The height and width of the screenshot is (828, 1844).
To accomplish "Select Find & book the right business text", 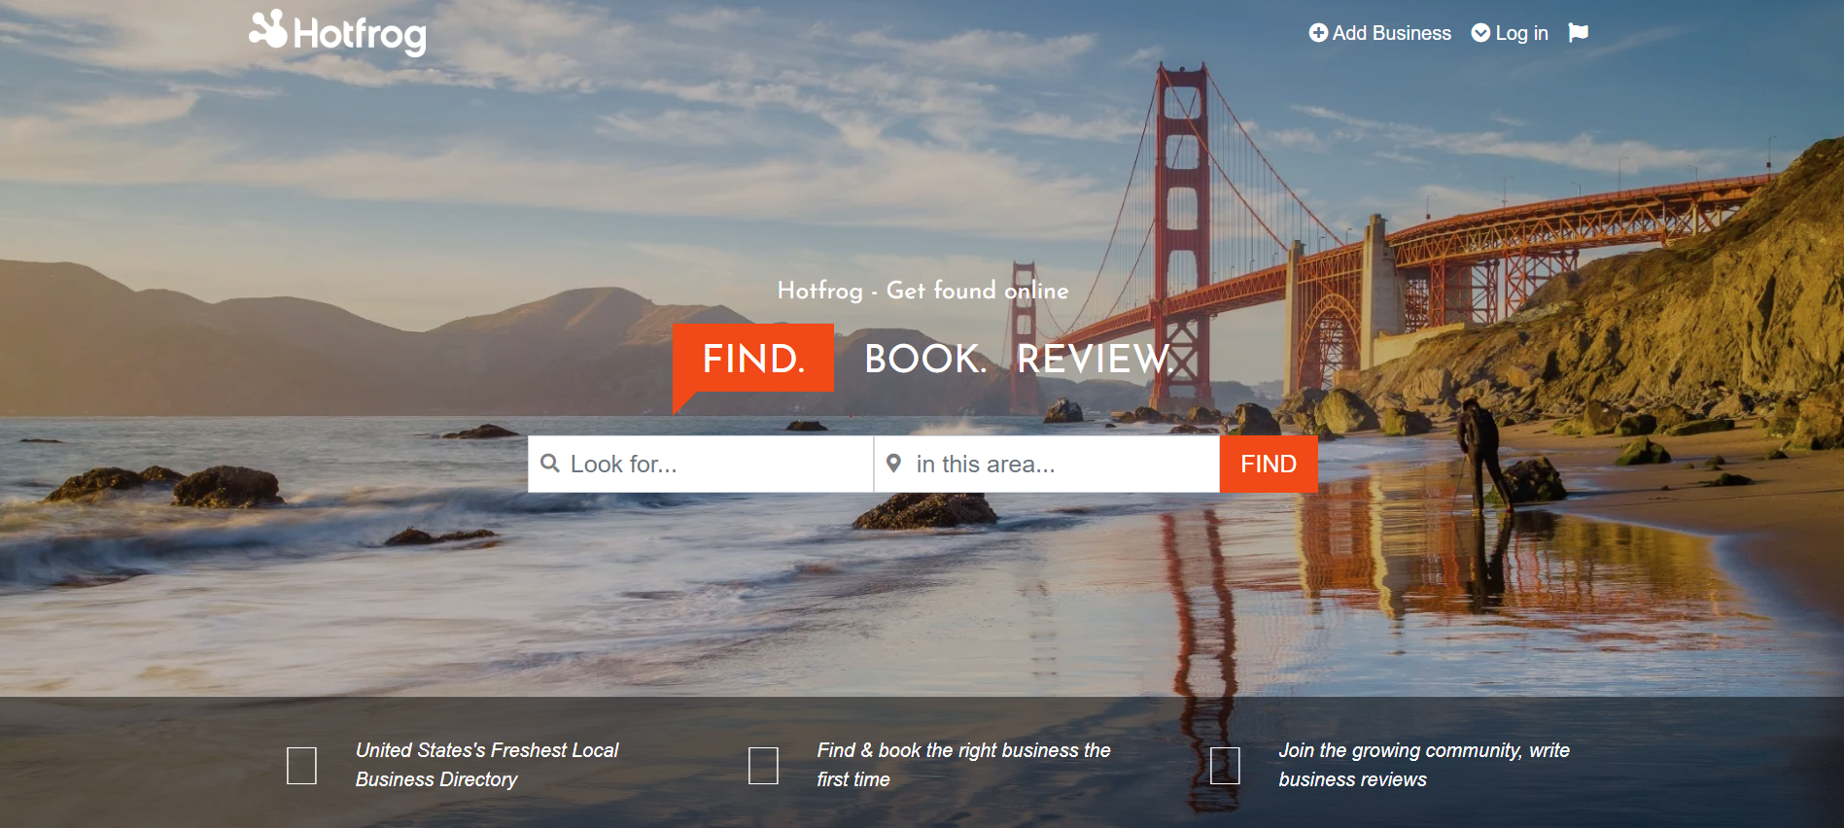I will tap(963, 765).
